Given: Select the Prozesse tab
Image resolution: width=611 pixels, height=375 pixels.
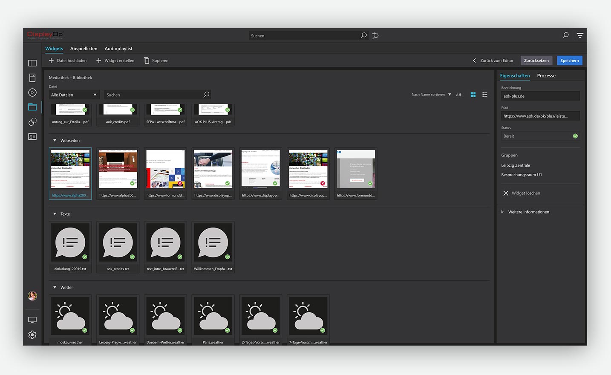Looking at the screenshot, I should pos(546,75).
